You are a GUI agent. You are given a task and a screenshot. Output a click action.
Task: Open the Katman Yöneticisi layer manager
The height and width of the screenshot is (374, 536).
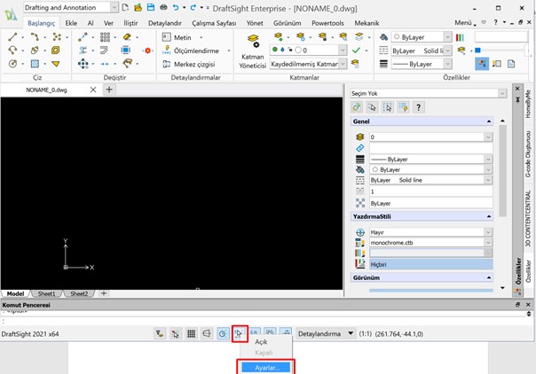252,50
